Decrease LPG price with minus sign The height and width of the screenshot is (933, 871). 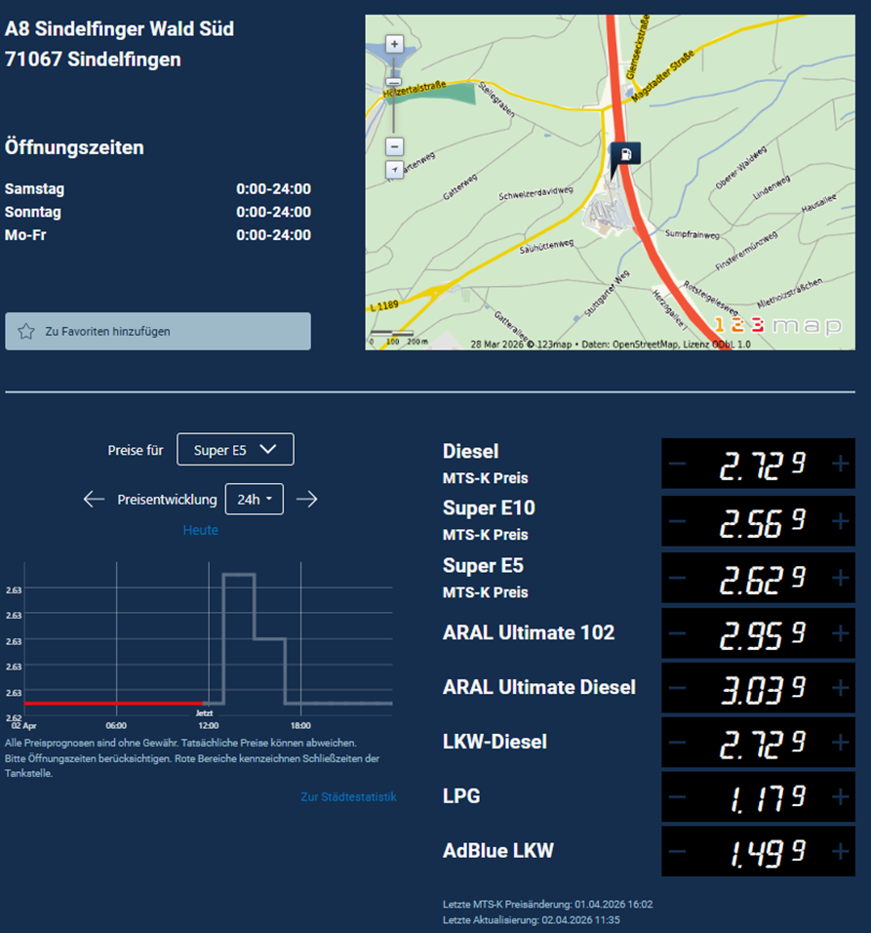(678, 797)
